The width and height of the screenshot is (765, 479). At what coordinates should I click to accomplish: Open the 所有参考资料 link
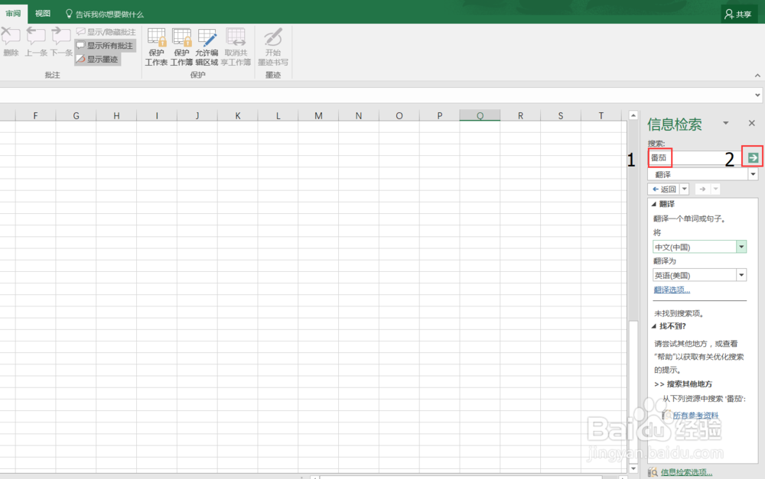pyautogui.click(x=695, y=415)
